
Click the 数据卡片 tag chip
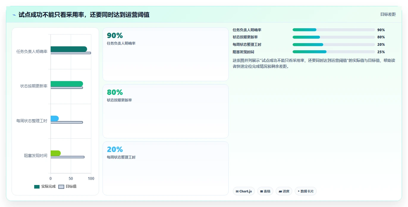click(306, 191)
